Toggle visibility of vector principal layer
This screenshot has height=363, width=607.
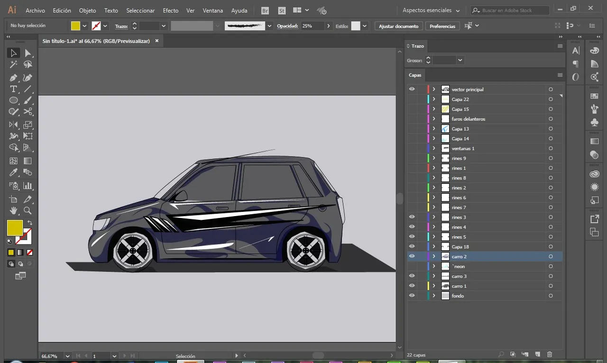coord(412,89)
